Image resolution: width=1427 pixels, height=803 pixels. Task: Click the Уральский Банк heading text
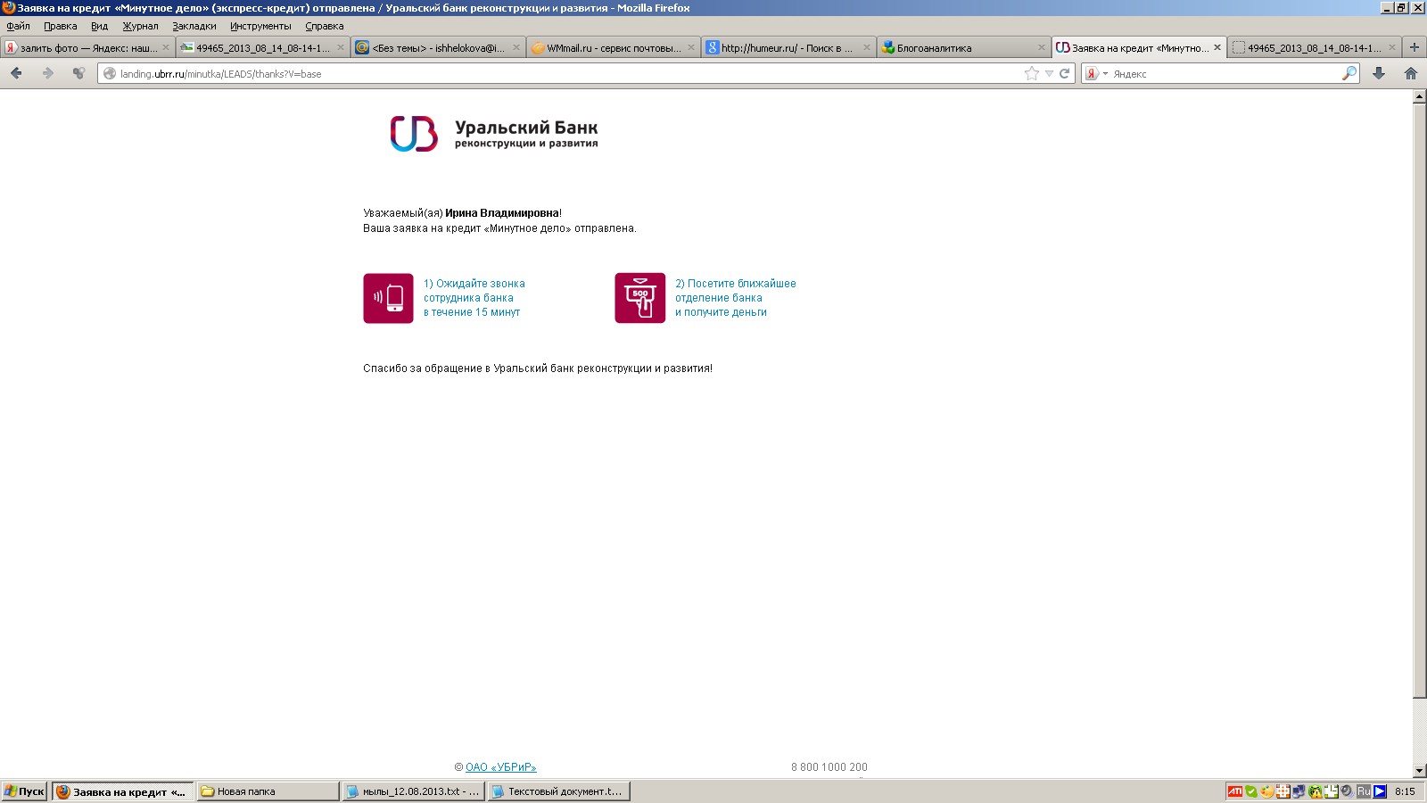[x=526, y=128]
